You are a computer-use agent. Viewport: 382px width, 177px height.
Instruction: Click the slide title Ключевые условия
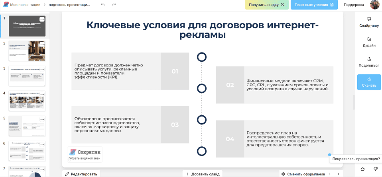coord(203,29)
